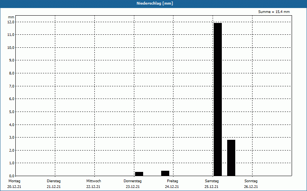307x191 pixels.
Task: Click the 12,0 y-axis value
Action: coord(11,22)
